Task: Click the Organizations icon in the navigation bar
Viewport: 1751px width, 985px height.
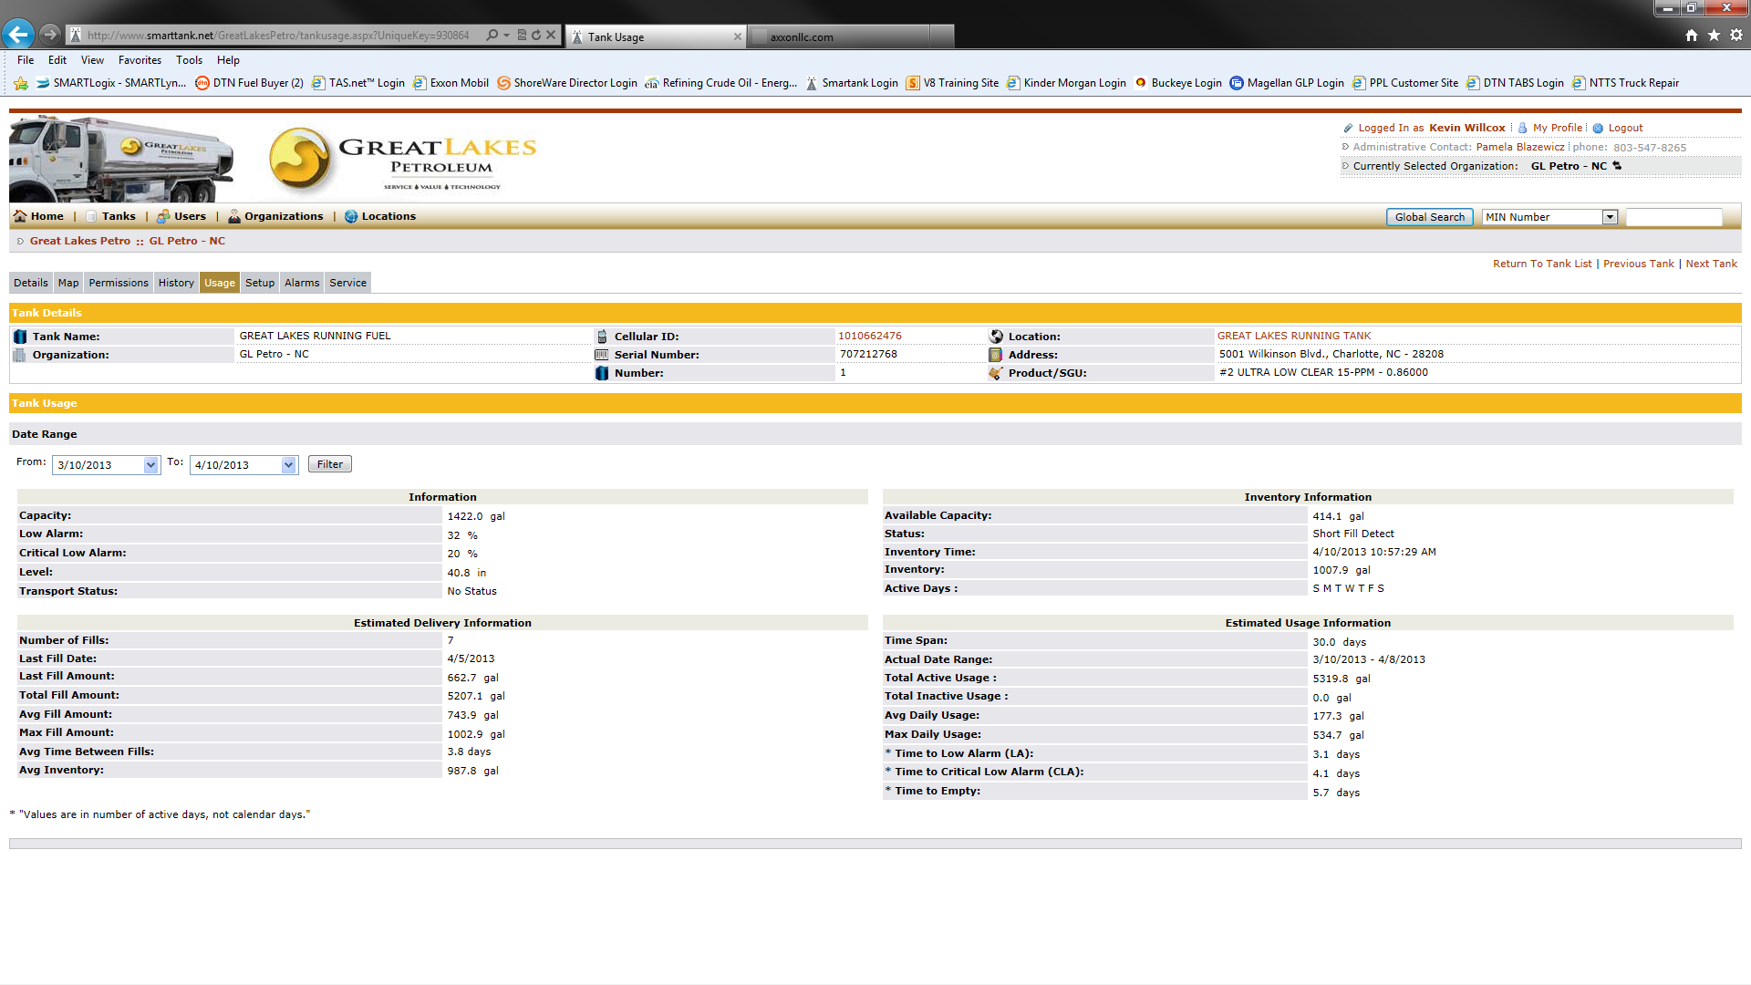Action: (x=234, y=216)
